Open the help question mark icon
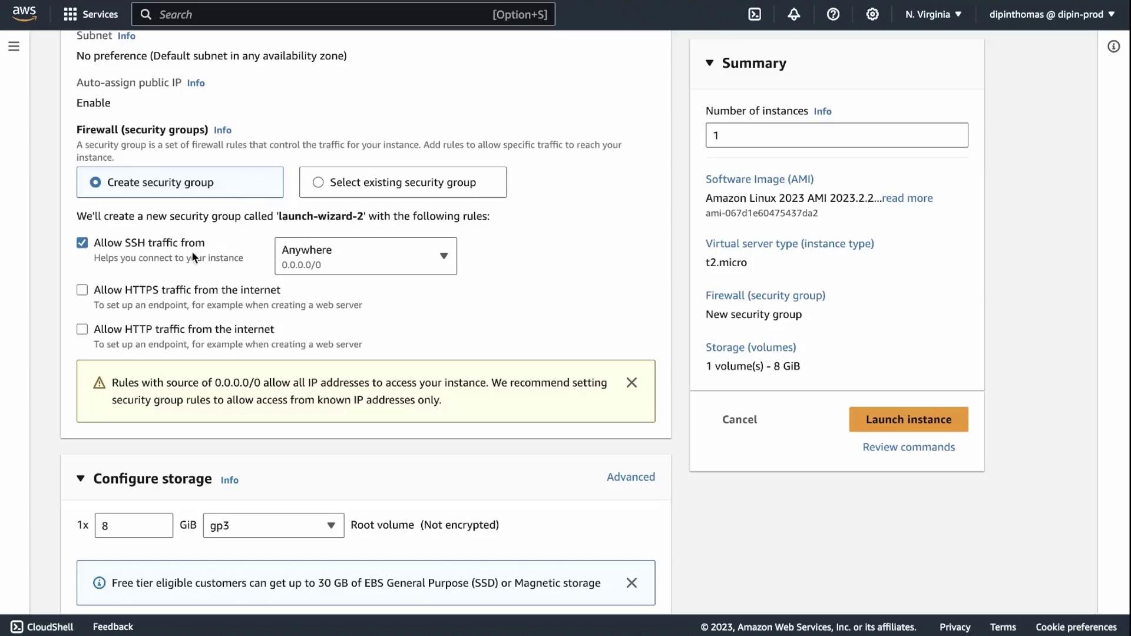The image size is (1131, 636). [833, 14]
